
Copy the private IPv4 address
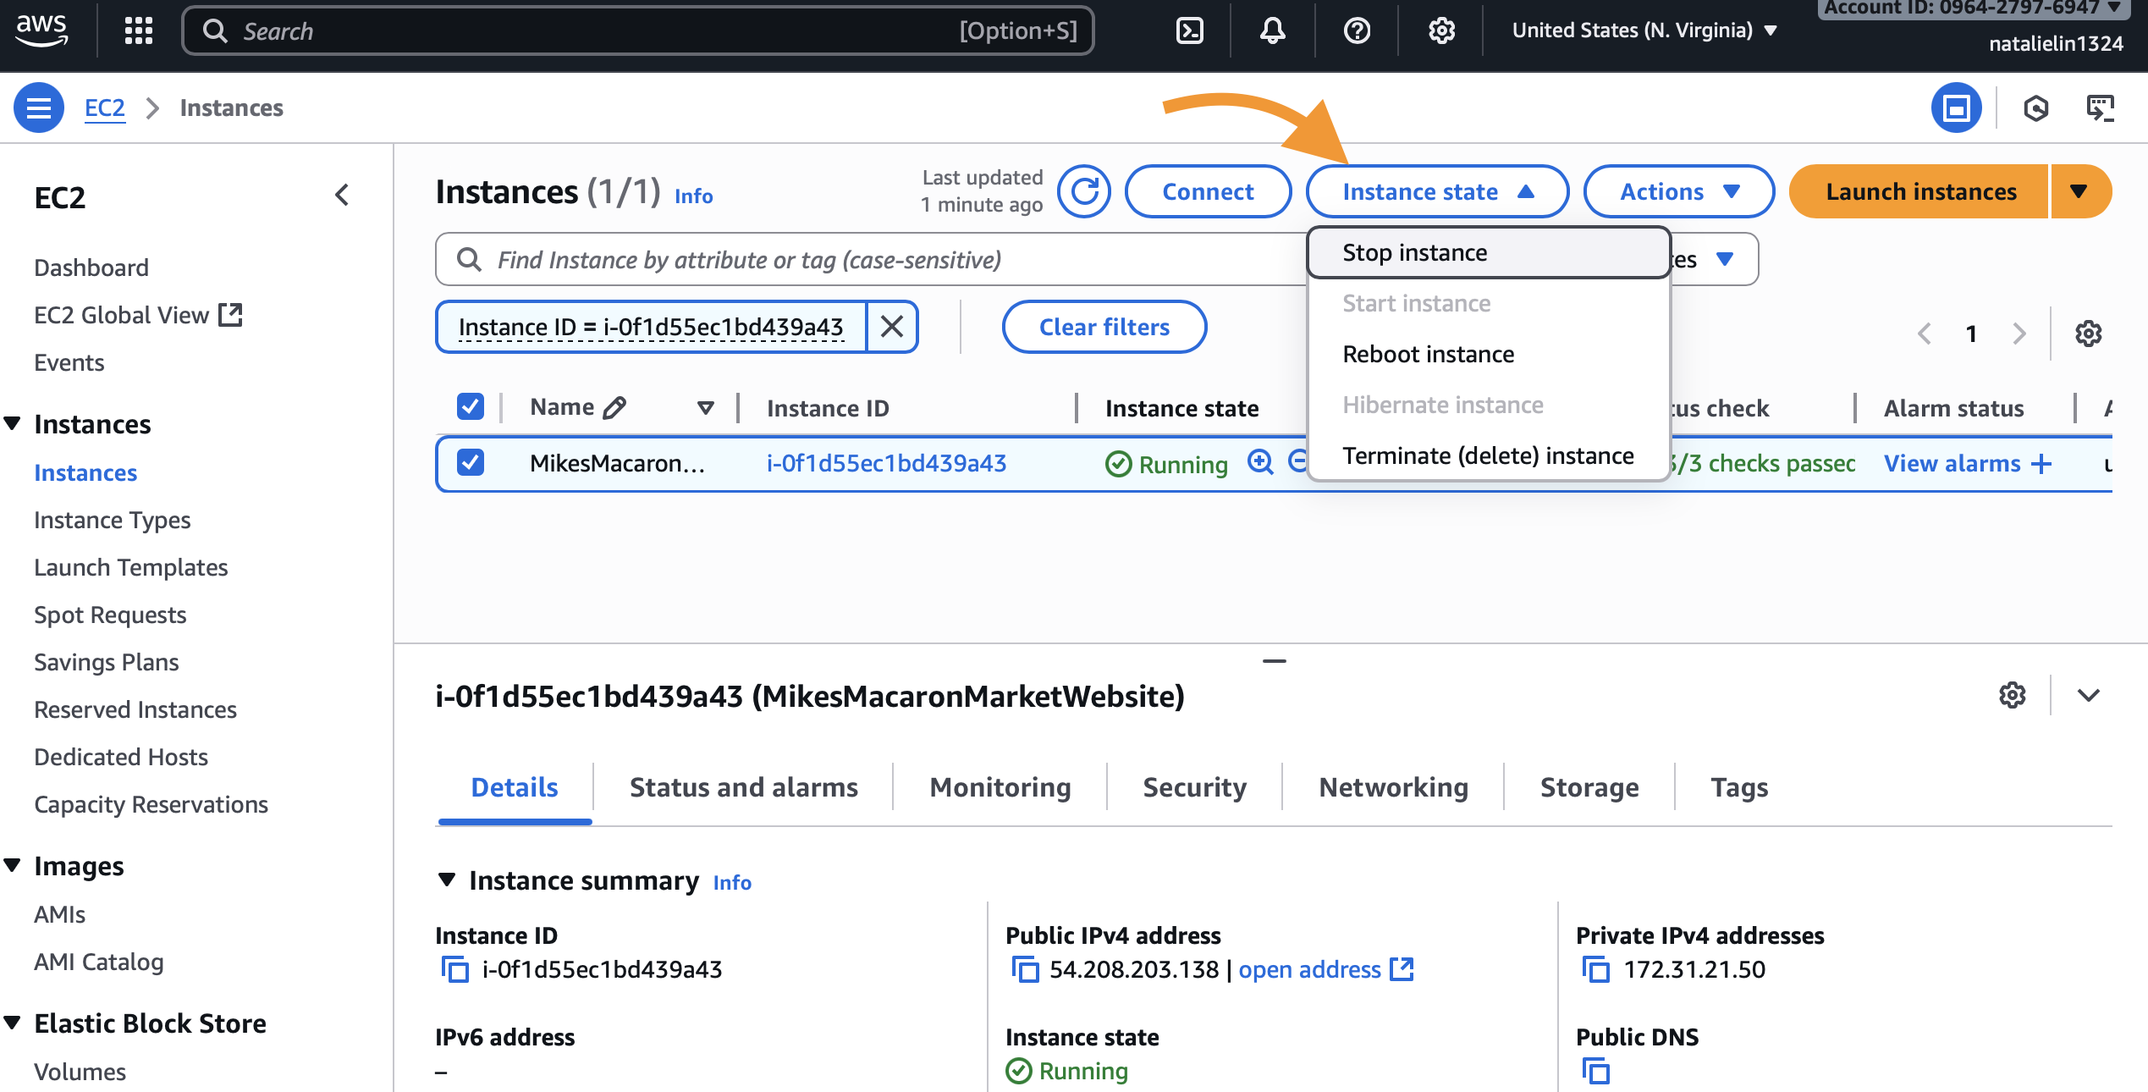(1595, 969)
